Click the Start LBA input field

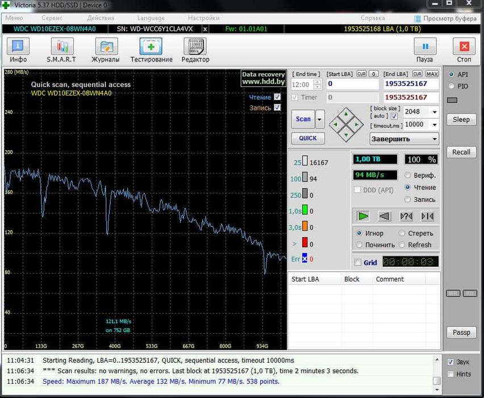coord(352,84)
